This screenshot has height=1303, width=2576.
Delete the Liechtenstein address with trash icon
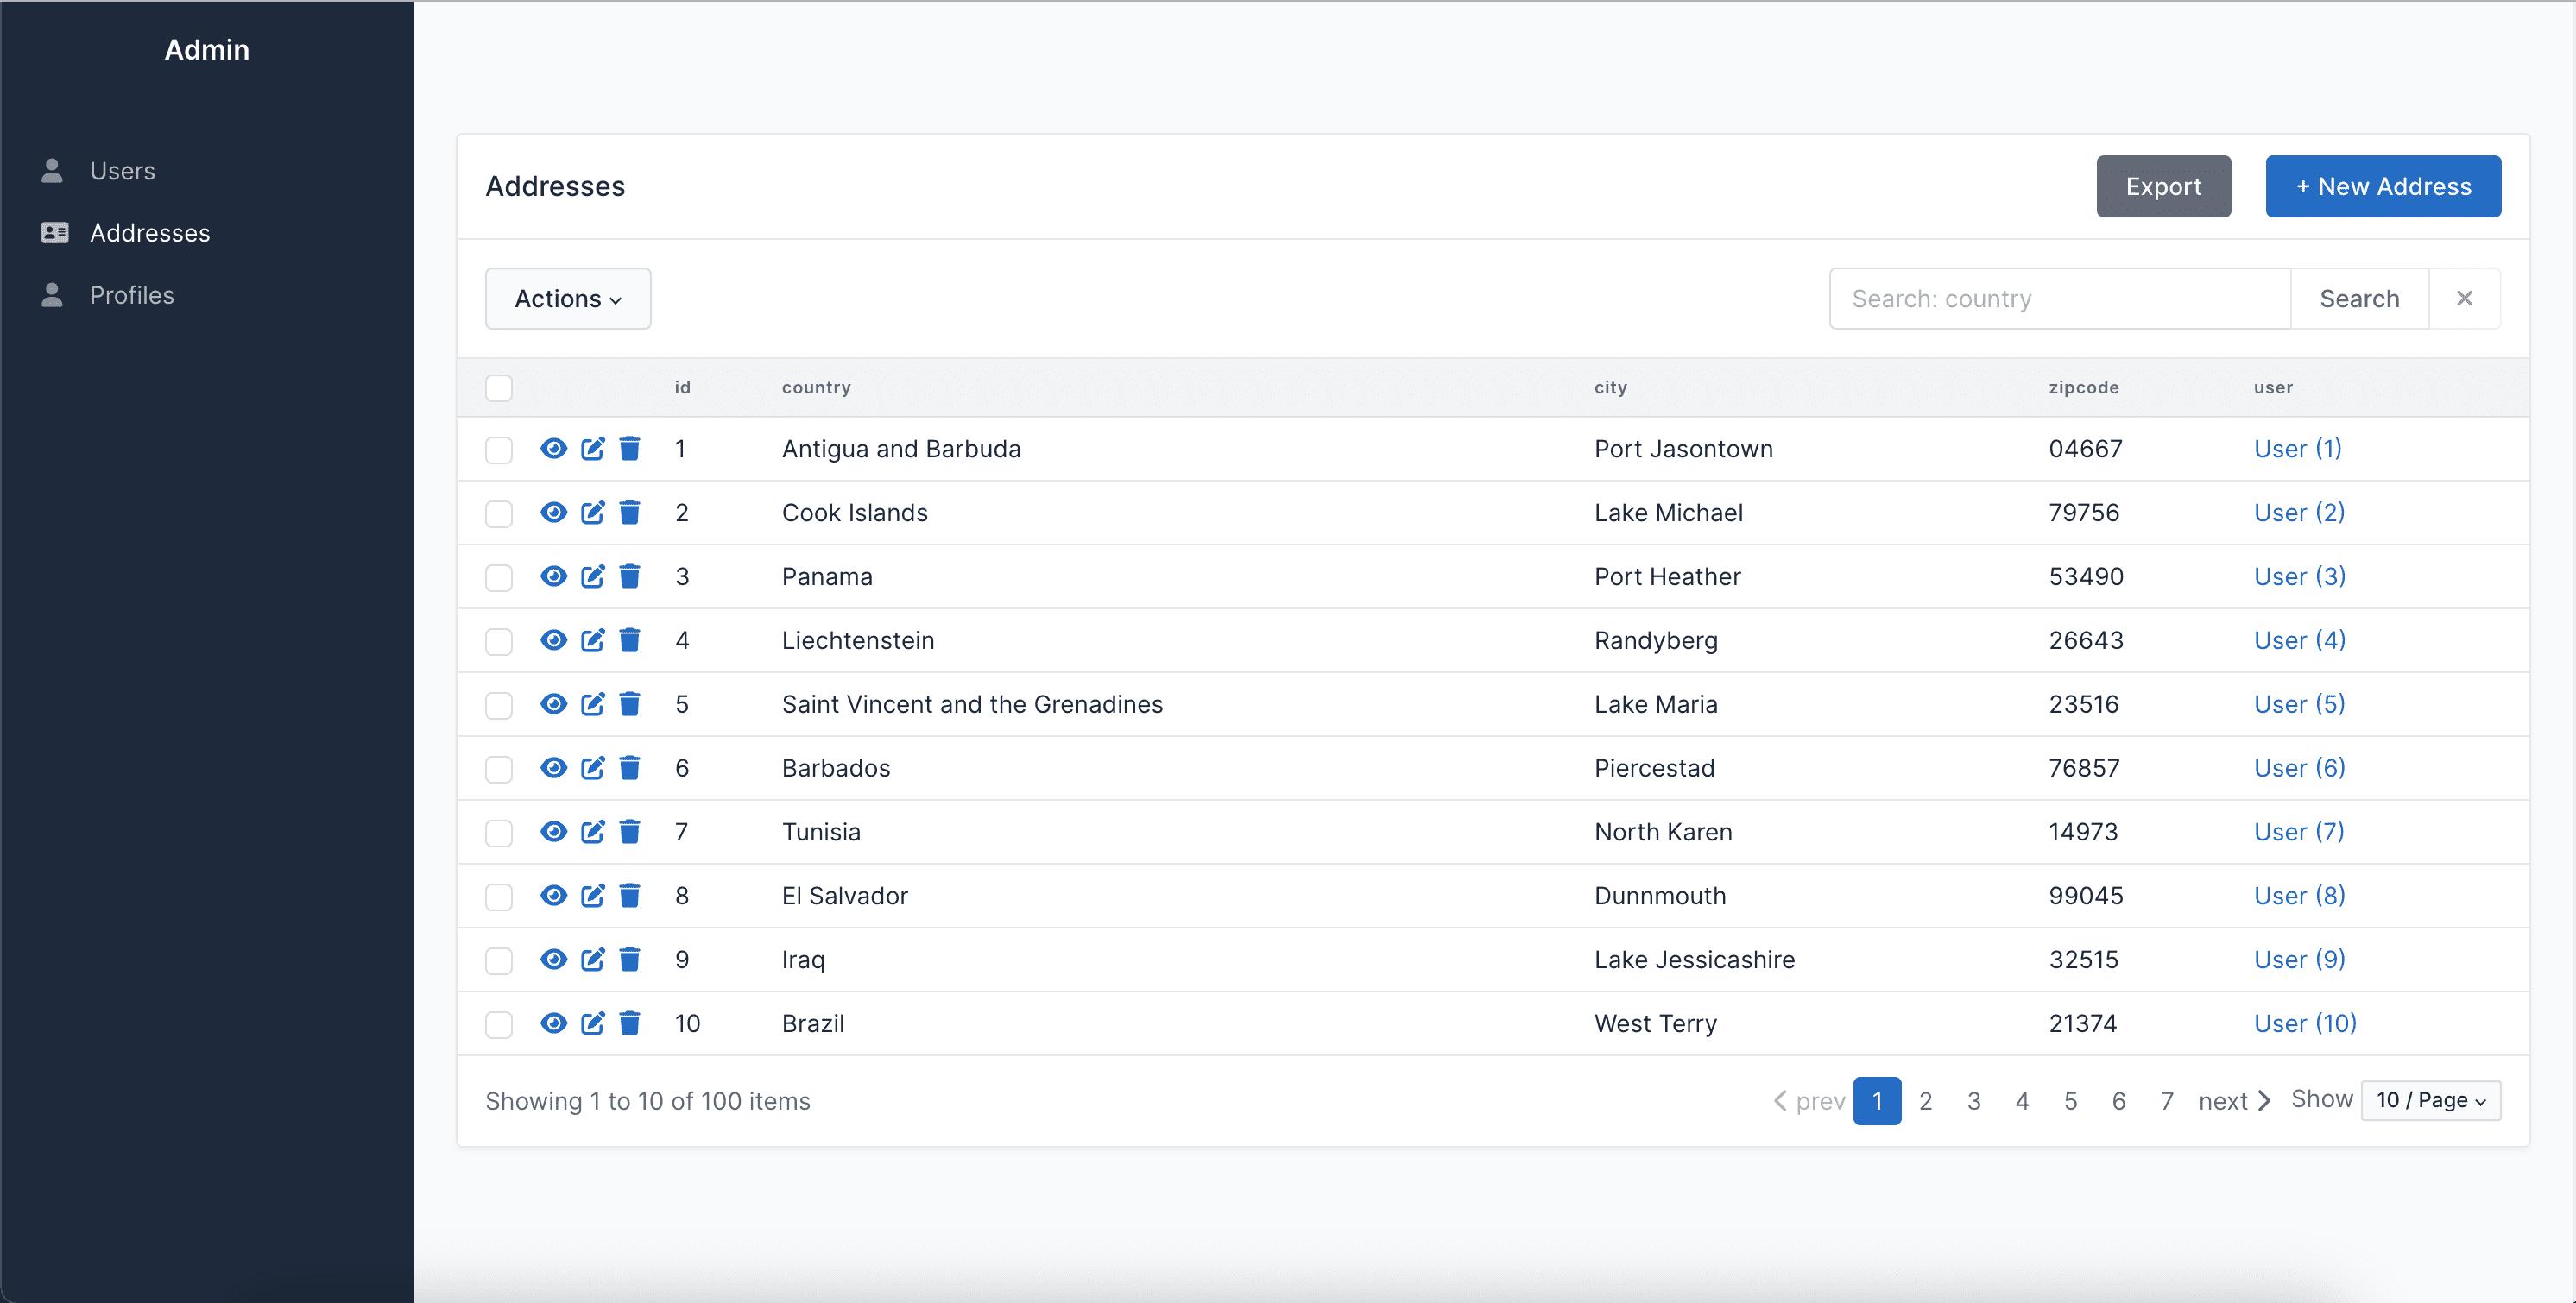[629, 640]
